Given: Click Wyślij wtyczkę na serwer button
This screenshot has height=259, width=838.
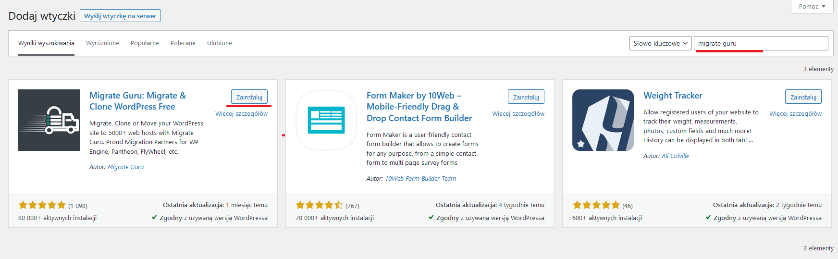Looking at the screenshot, I should [120, 16].
